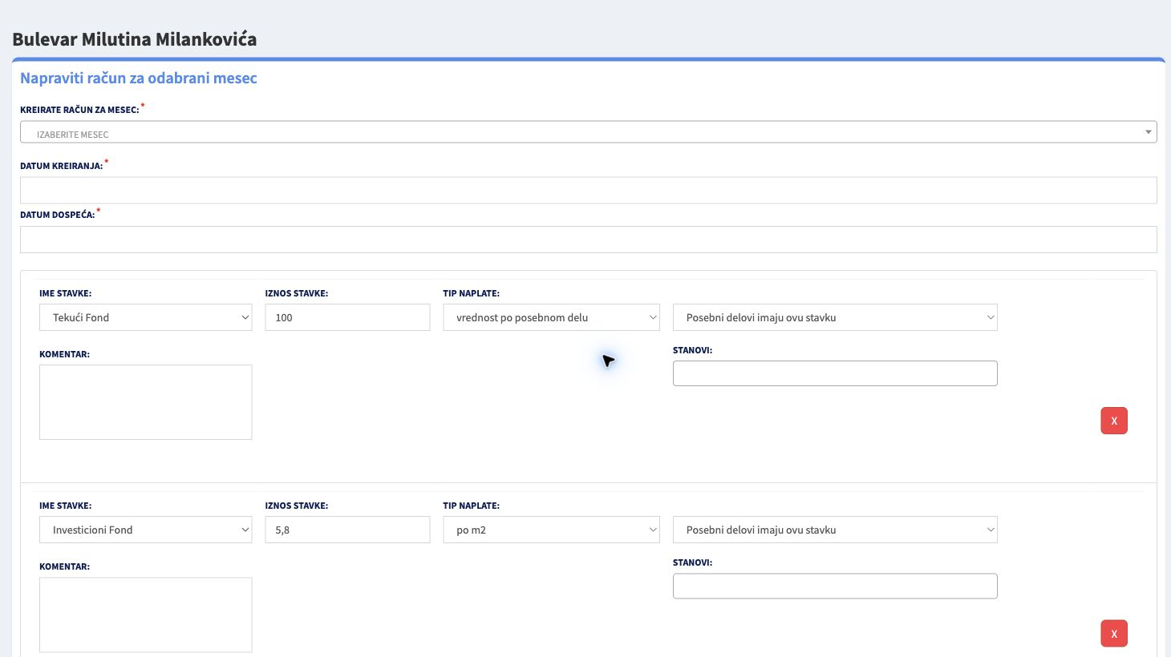Open the Investicioni Fond item name dropdown

(x=145, y=530)
